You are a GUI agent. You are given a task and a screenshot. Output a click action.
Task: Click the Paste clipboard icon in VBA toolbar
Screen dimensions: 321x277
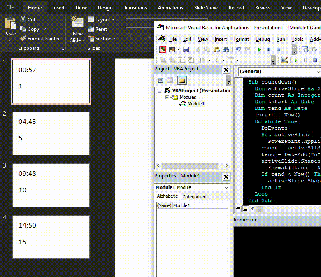coord(216,49)
